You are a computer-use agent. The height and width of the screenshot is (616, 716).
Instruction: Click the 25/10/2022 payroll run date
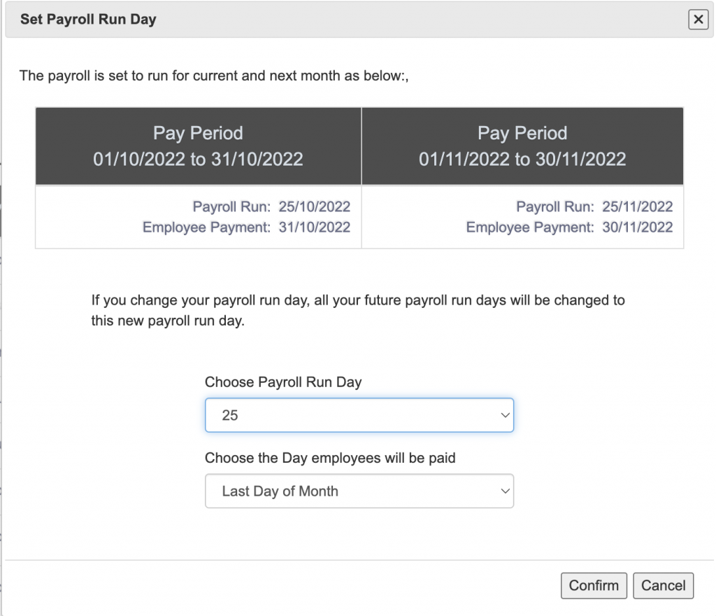(314, 206)
